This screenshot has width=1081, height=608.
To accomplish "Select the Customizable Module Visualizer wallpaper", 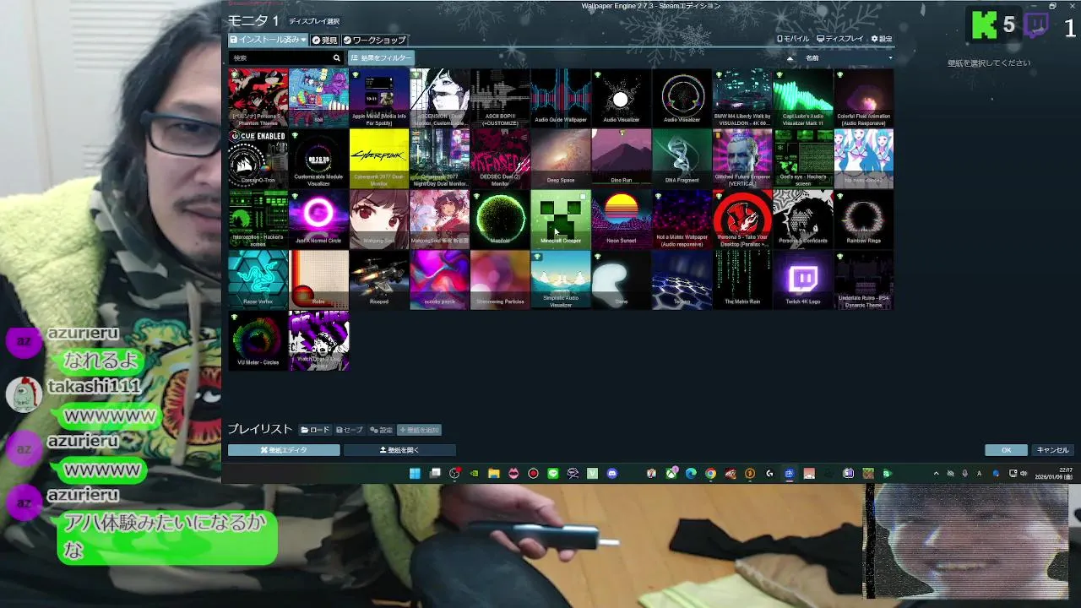I will pos(318,158).
